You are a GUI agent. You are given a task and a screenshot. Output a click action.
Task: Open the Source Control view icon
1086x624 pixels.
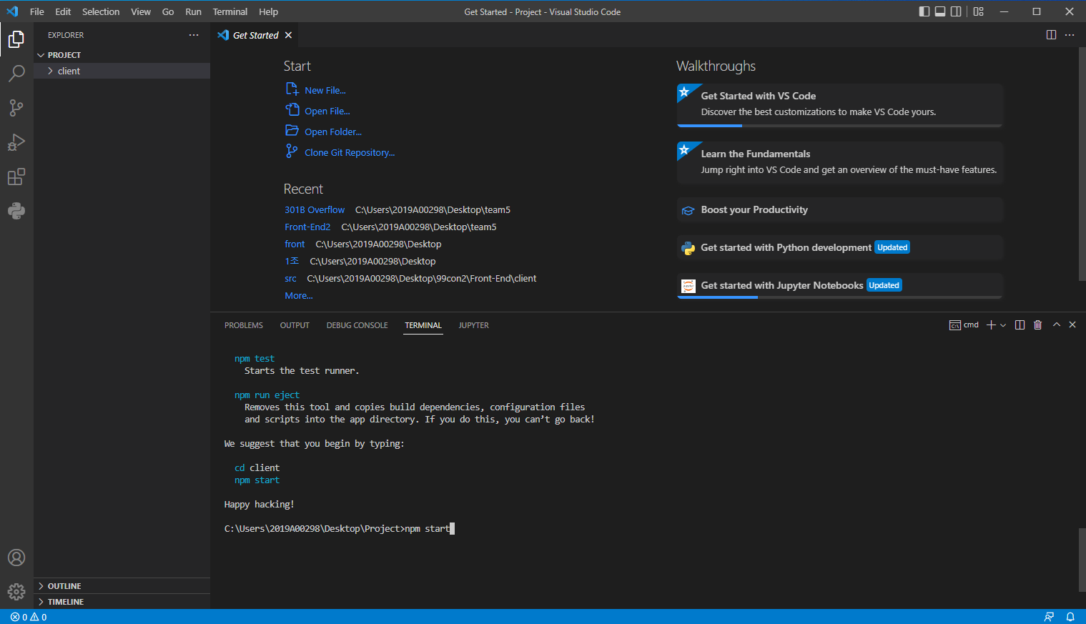(x=16, y=107)
